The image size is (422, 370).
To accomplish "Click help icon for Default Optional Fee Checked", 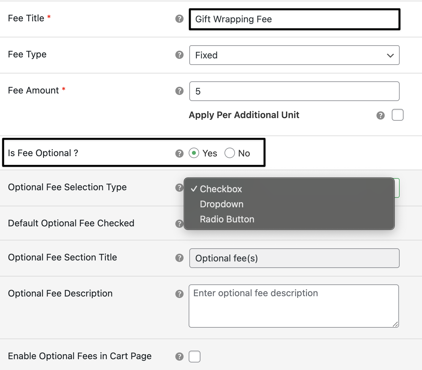I will pyautogui.click(x=179, y=224).
